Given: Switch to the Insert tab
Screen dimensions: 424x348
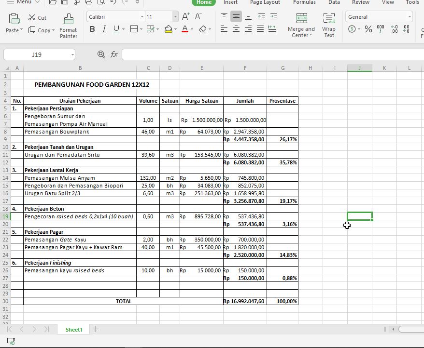Looking at the screenshot, I should [x=230, y=2].
